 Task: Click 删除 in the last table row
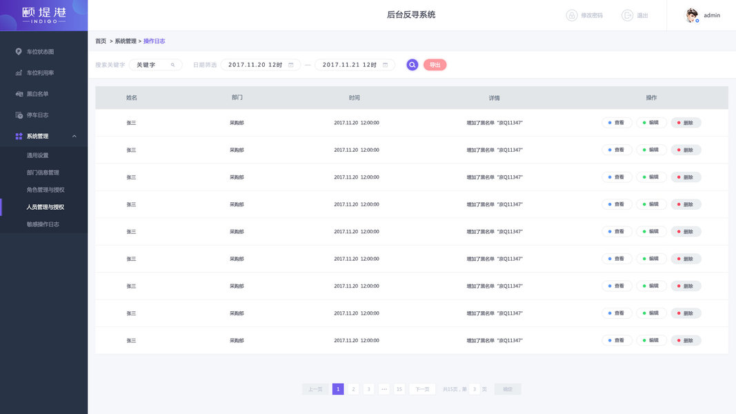point(686,340)
